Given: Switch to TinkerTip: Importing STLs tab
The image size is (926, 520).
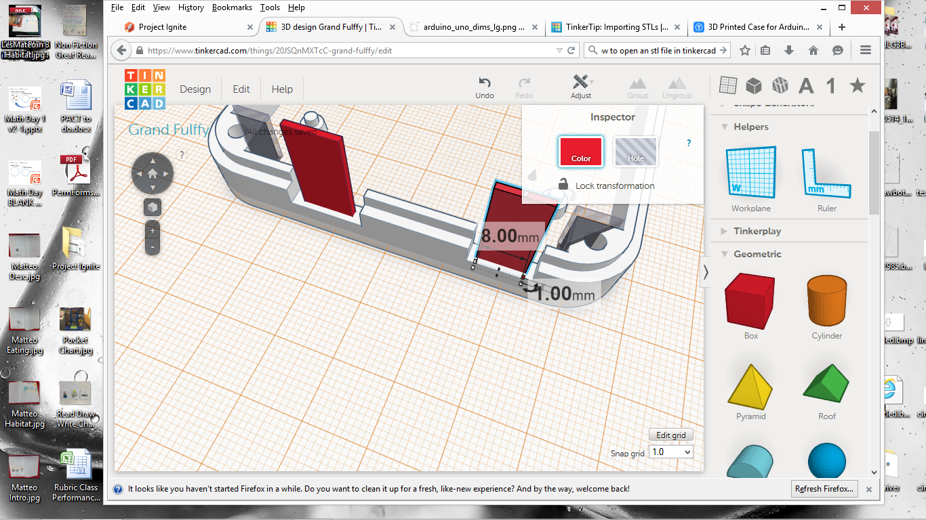Looking at the screenshot, I should coord(616,27).
